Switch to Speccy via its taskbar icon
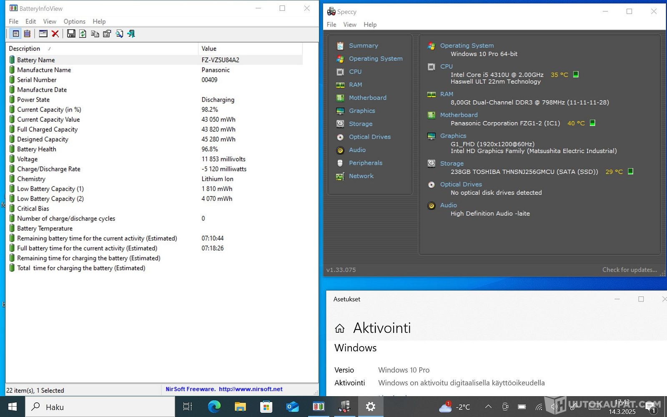 click(x=344, y=407)
